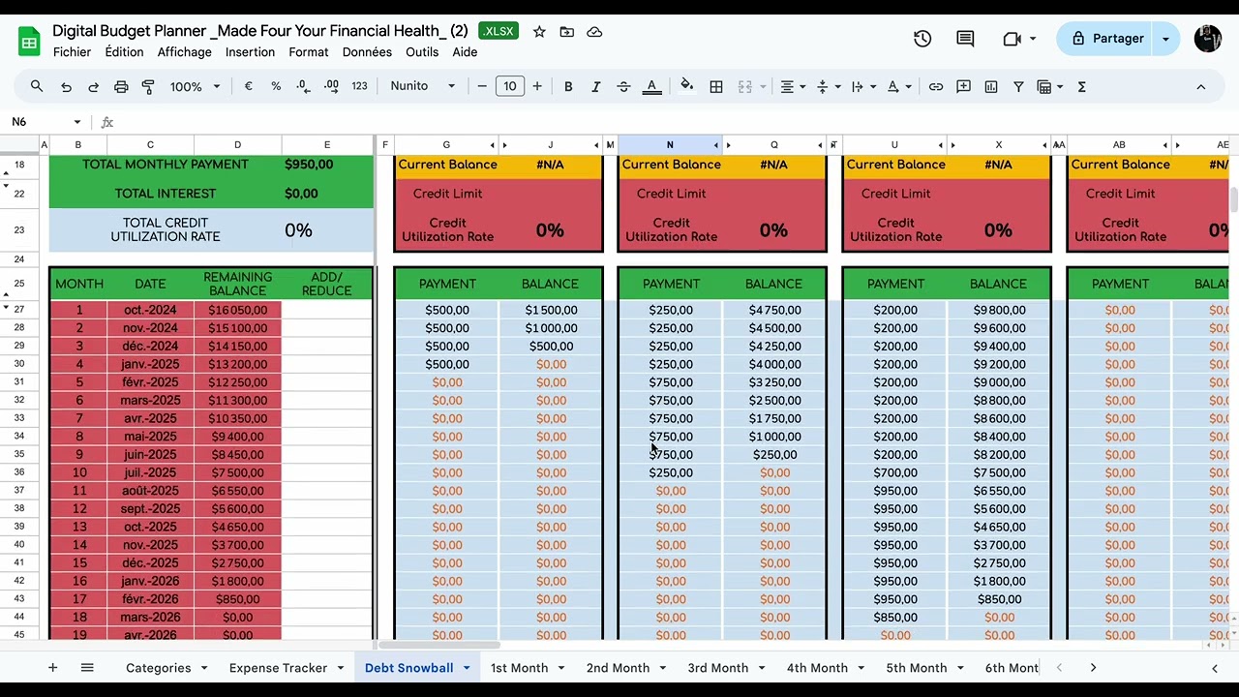Open the Nunito font dropdown

[423, 86]
